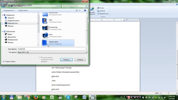Open the file name dropdown arrow
Screen dimensions: 178x100
click(86, 49)
